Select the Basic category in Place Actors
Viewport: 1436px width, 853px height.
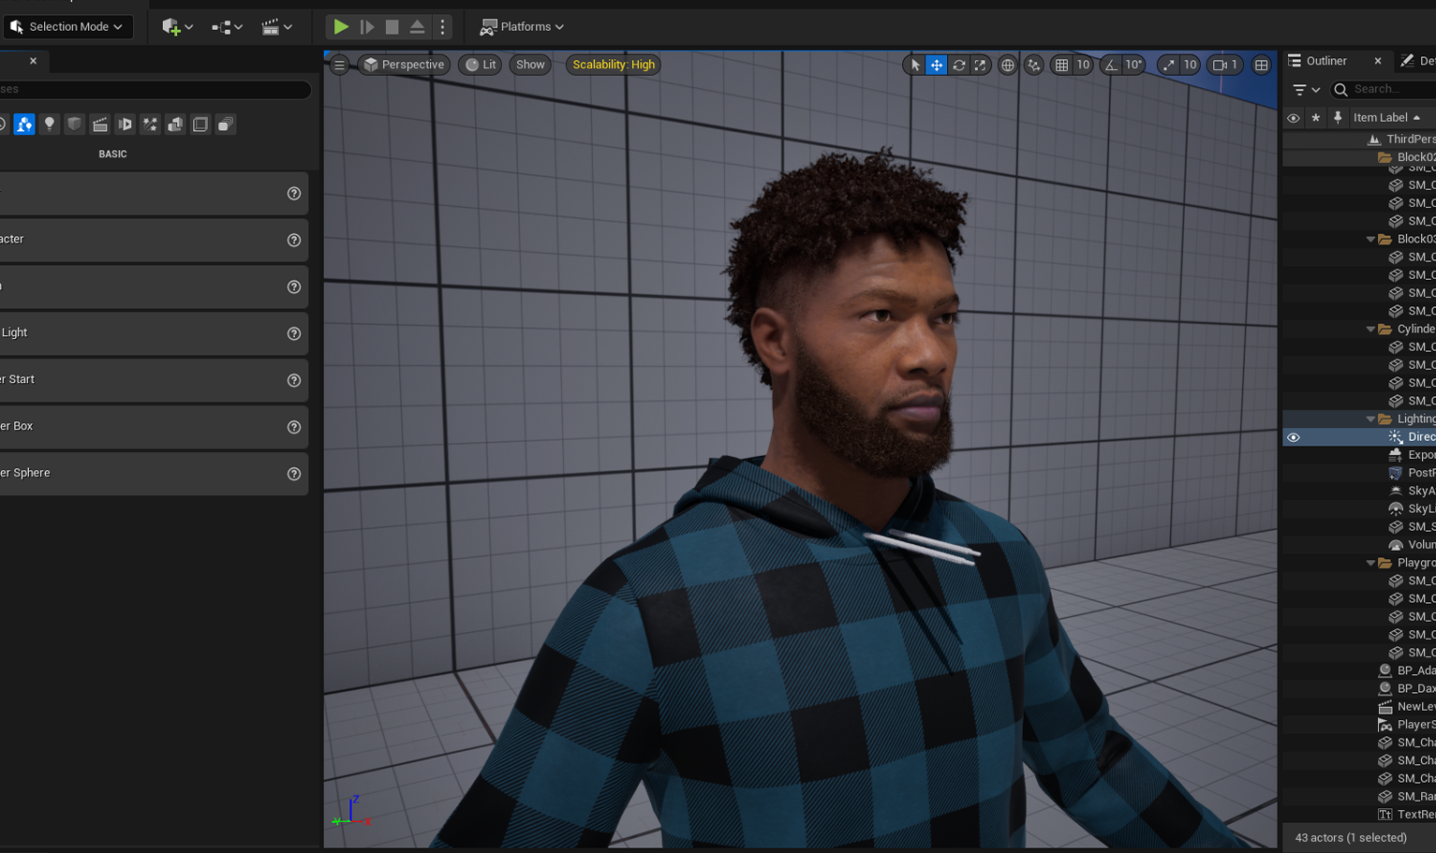(x=24, y=125)
